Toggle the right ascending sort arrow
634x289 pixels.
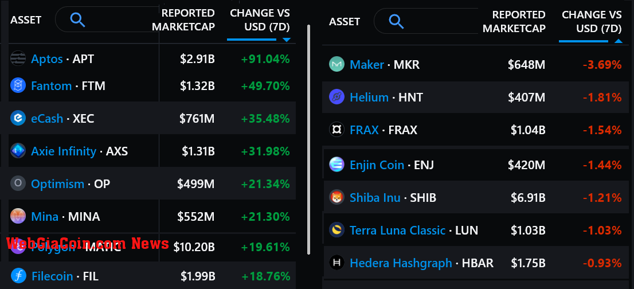[x=619, y=41]
